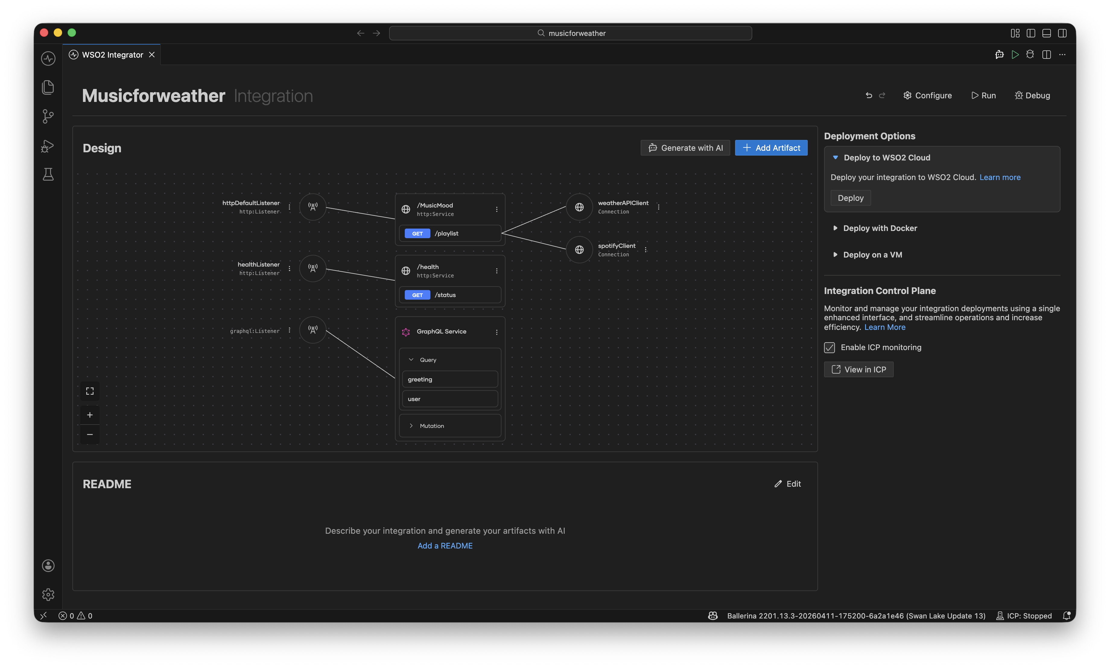Open ICP: Stopped status item
Screen dimensions: 1110x667
pyautogui.click(x=1024, y=616)
